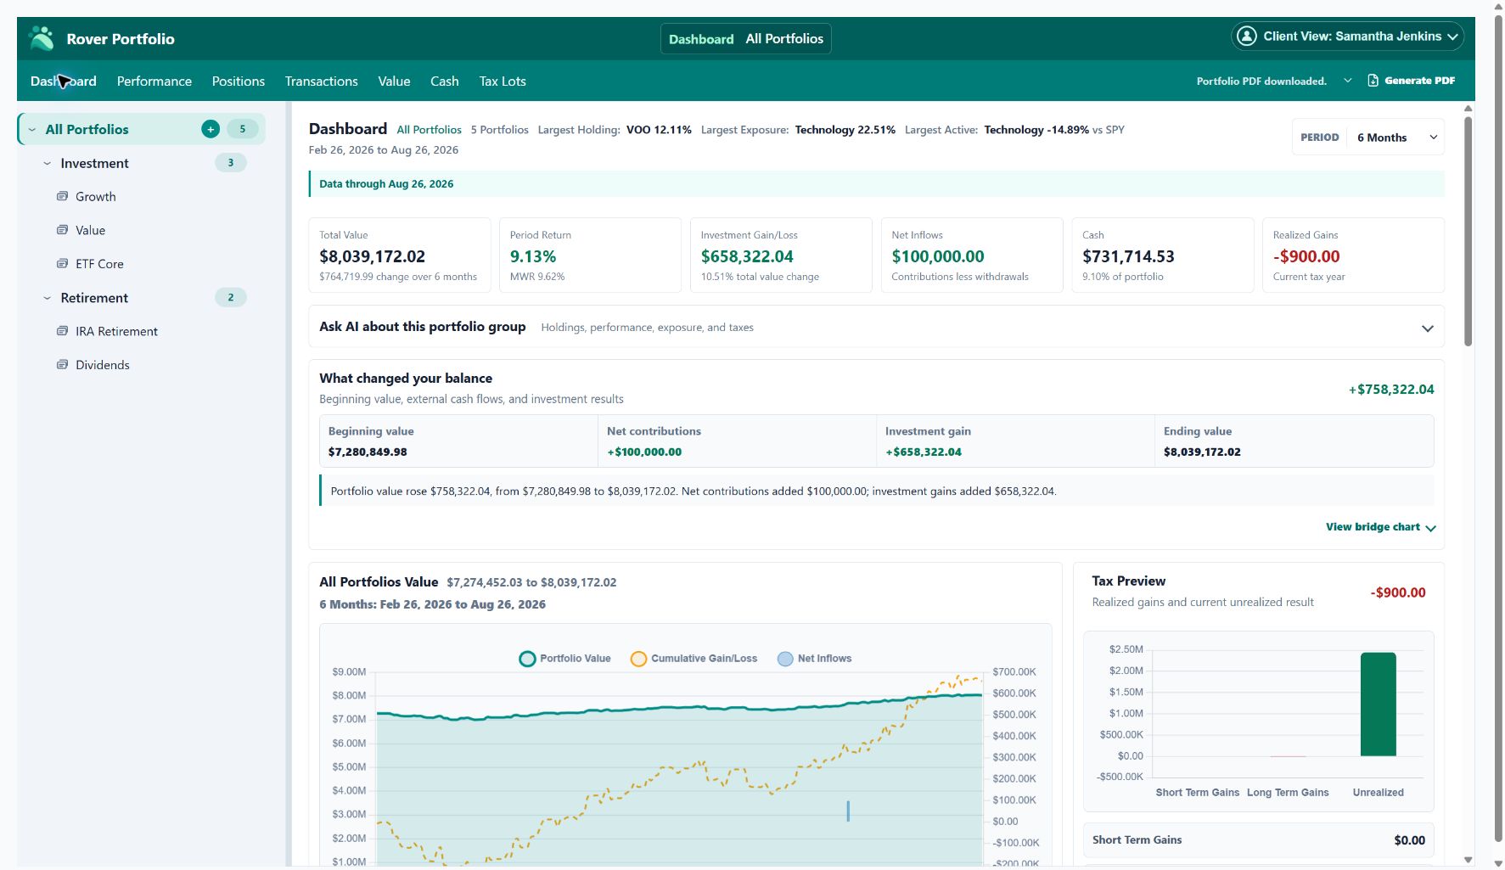This screenshot has height=870, width=1505.
Task: Click the Growth portfolio icon
Action: click(x=62, y=196)
